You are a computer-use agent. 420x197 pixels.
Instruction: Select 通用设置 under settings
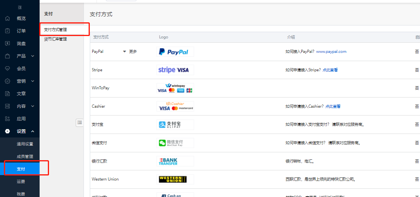[x=25, y=144]
